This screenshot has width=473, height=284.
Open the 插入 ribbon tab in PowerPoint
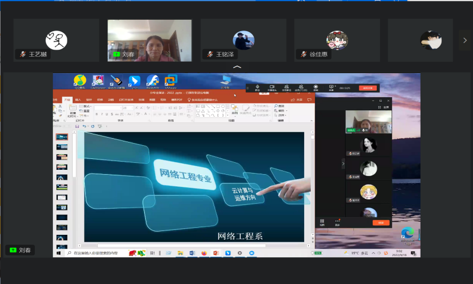pyautogui.click(x=78, y=100)
